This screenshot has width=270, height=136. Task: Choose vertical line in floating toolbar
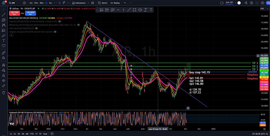click(x=123, y=10)
